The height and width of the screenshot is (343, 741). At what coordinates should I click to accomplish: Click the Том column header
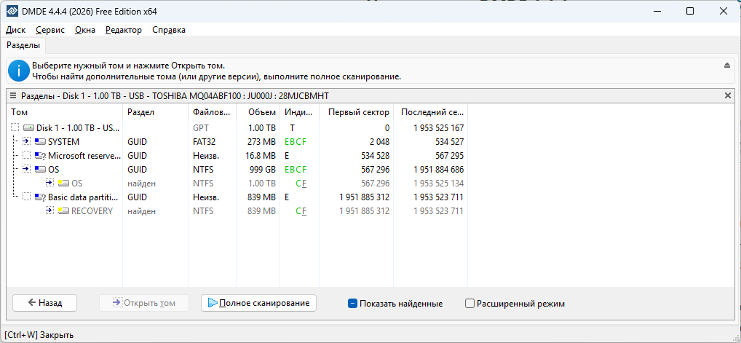pyautogui.click(x=65, y=113)
